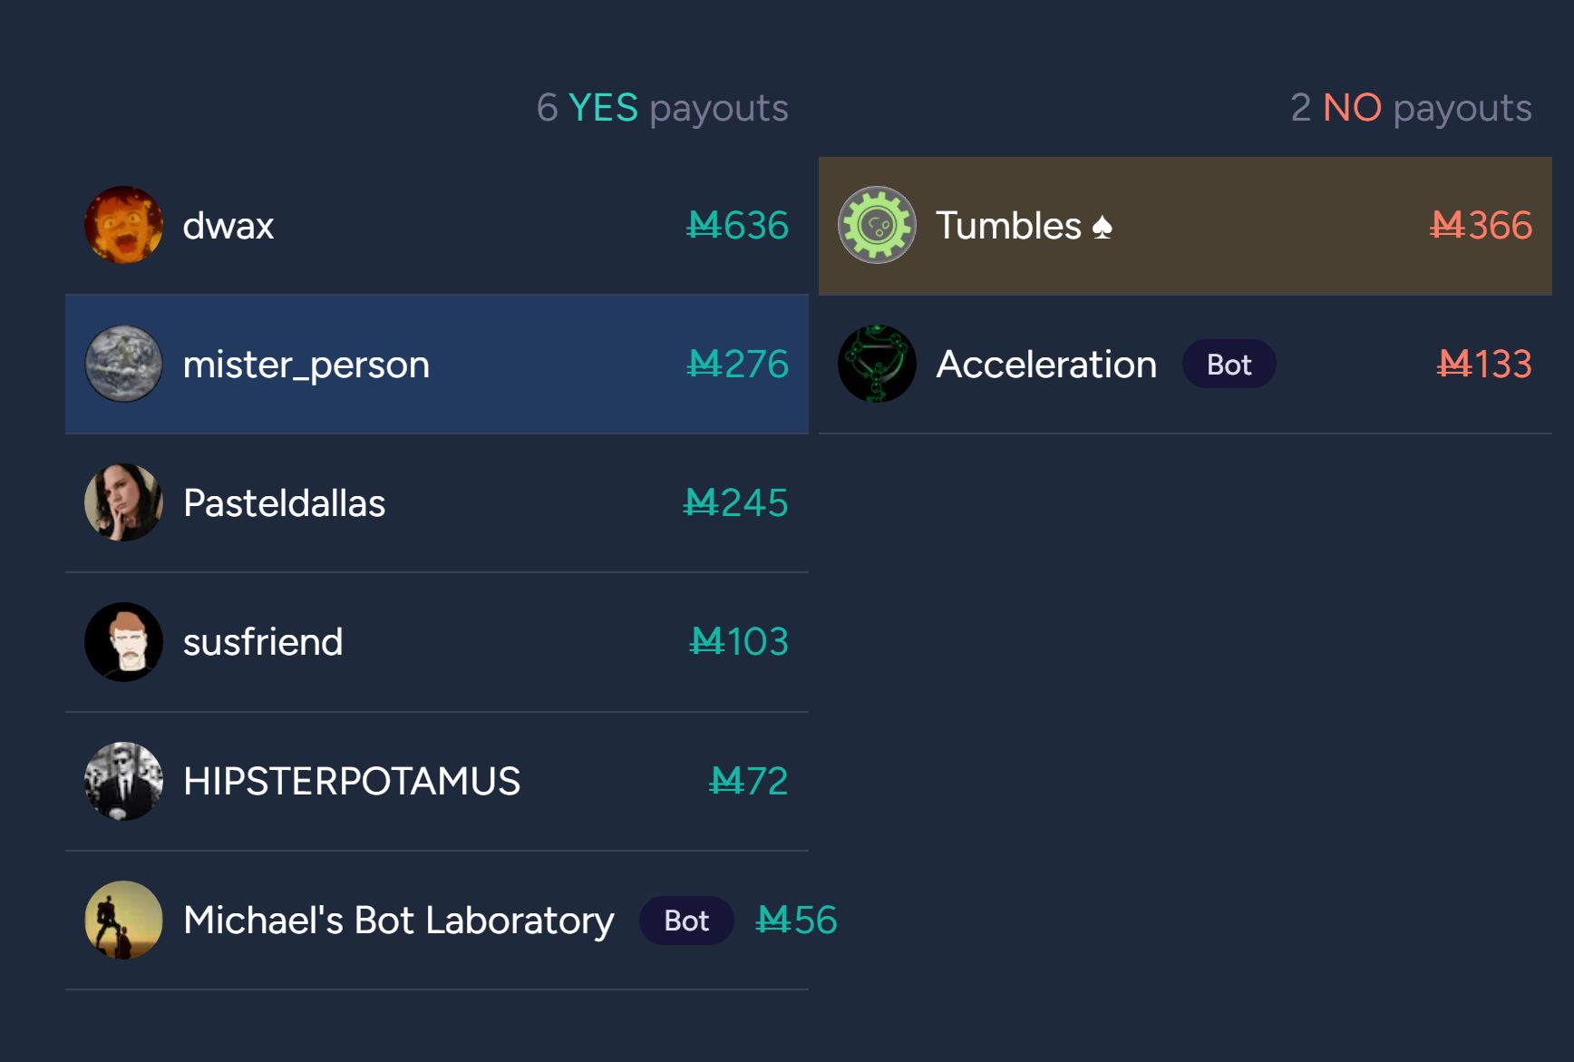Screen dimensions: 1574x1062
Task: Open Michael's Bot Laboratory name link
Action: click(x=399, y=921)
